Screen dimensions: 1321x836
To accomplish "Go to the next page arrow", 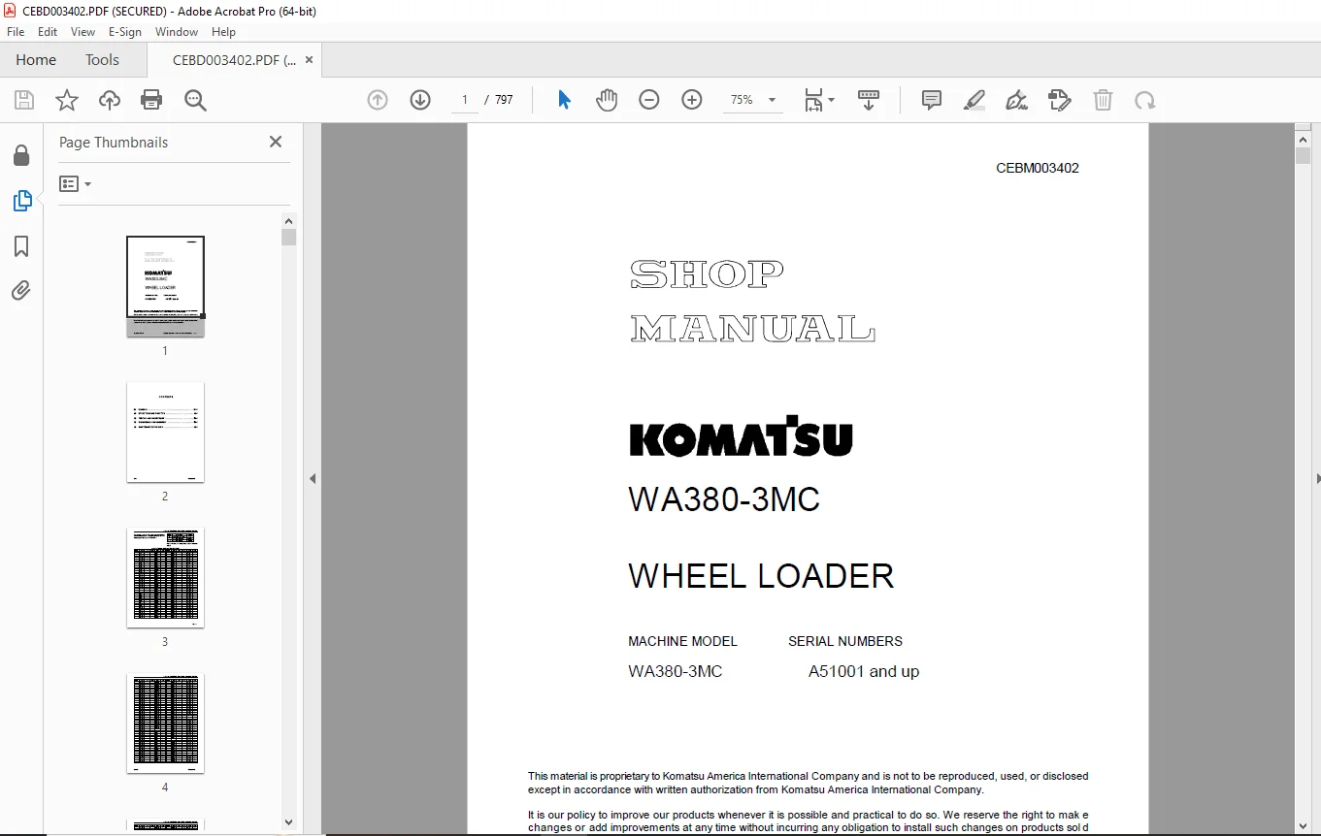I will pyautogui.click(x=420, y=100).
